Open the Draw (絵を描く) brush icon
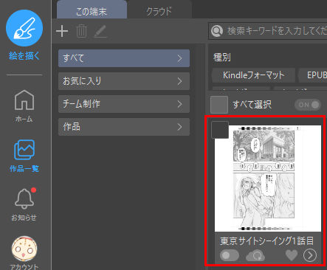 pos(24,28)
